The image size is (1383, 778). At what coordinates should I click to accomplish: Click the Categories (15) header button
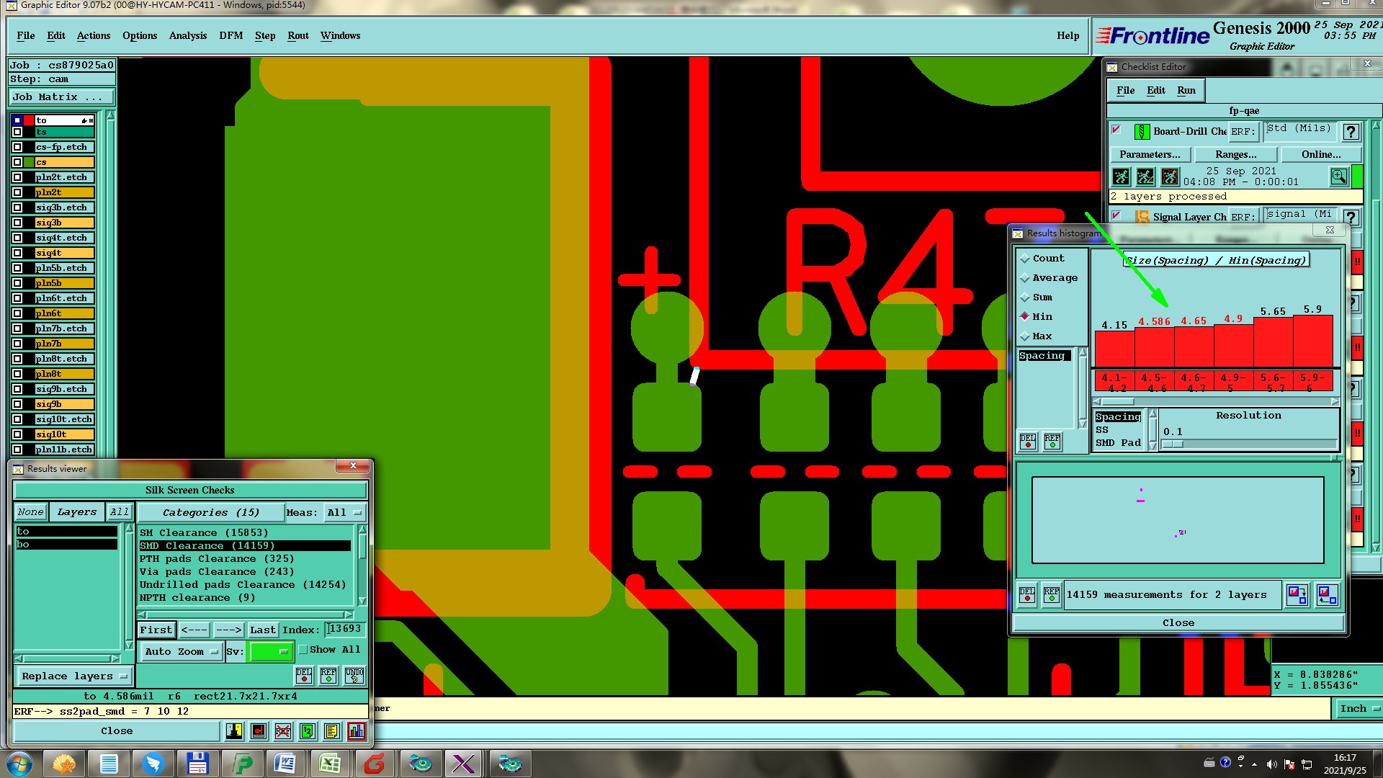(210, 513)
